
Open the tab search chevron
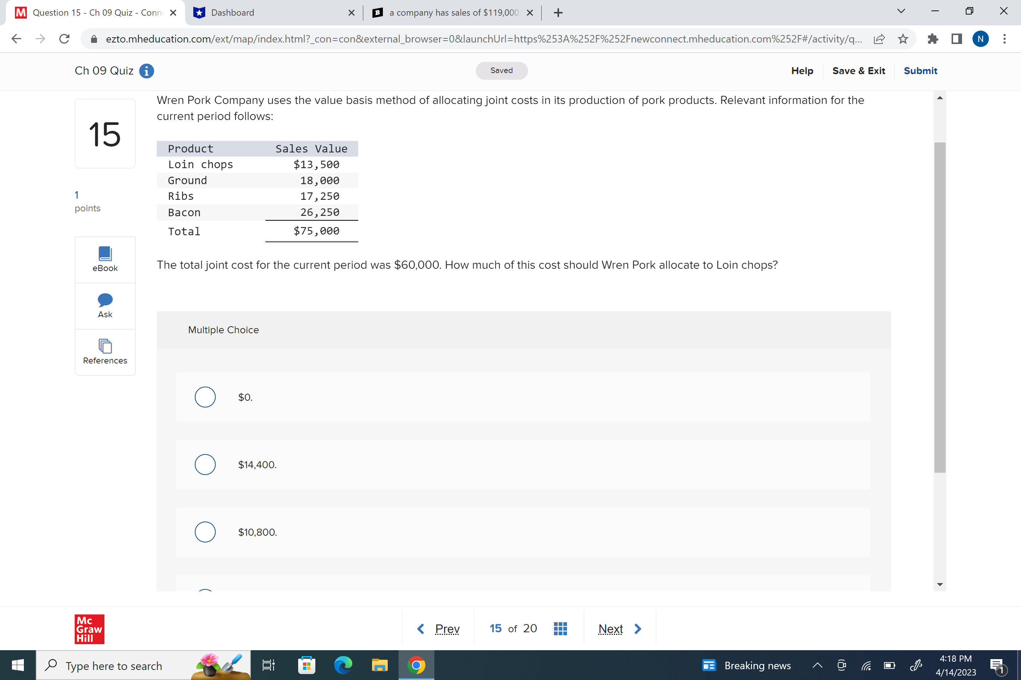[x=900, y=12]
